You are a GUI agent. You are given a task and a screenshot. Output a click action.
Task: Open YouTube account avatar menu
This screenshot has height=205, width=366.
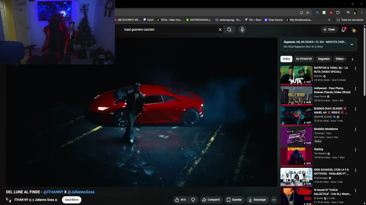(354, 30)
